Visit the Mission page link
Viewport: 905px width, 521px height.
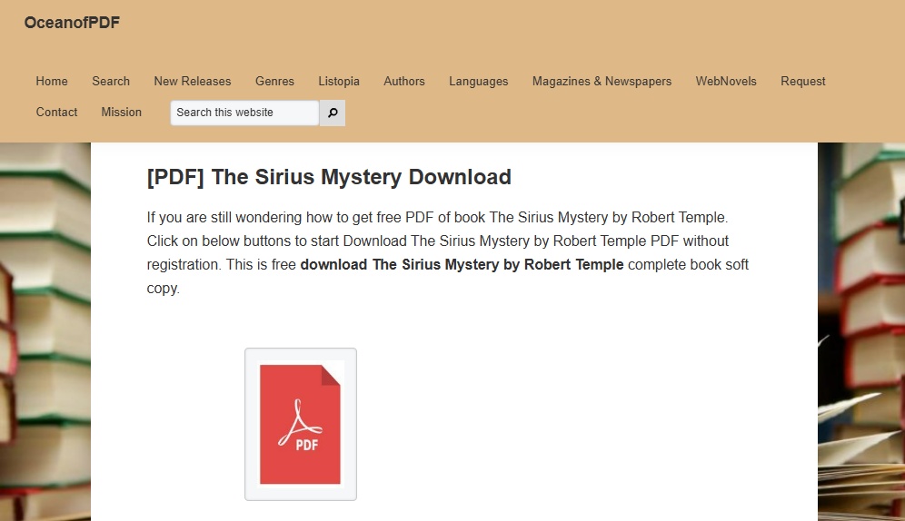(x=122, y=112)
